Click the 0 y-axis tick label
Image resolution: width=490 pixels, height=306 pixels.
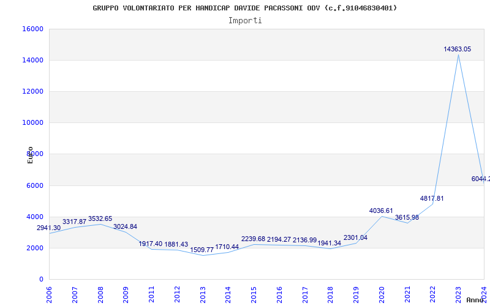(41, 279)
